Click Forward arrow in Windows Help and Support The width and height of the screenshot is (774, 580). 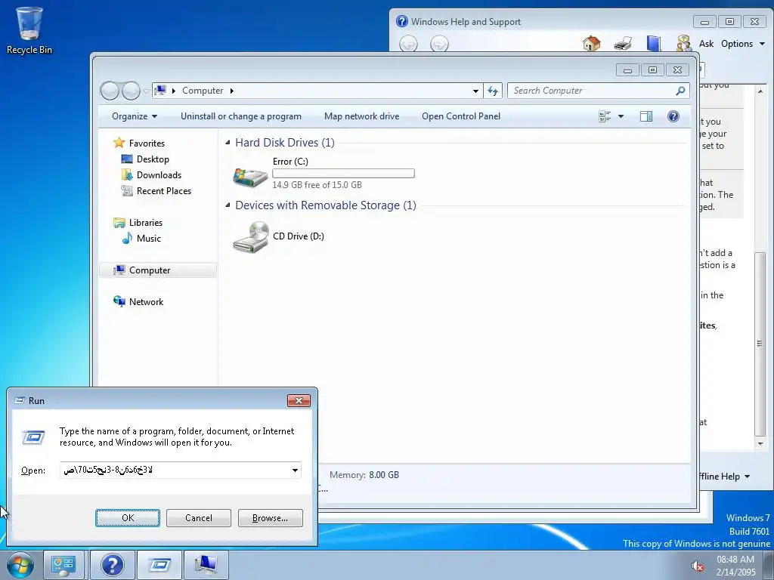point(439,45)
